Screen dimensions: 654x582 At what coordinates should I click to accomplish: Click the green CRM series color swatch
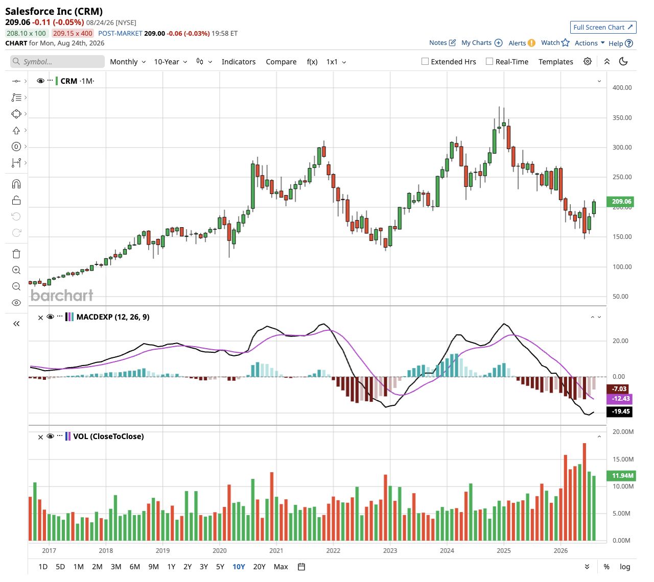(57, 81)
